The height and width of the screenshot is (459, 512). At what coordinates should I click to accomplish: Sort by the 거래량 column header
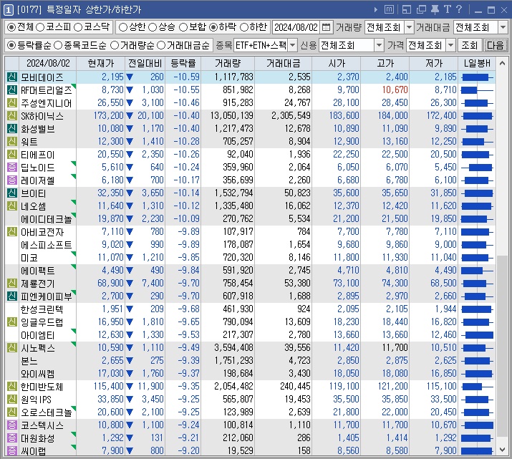tap(228, 63)
